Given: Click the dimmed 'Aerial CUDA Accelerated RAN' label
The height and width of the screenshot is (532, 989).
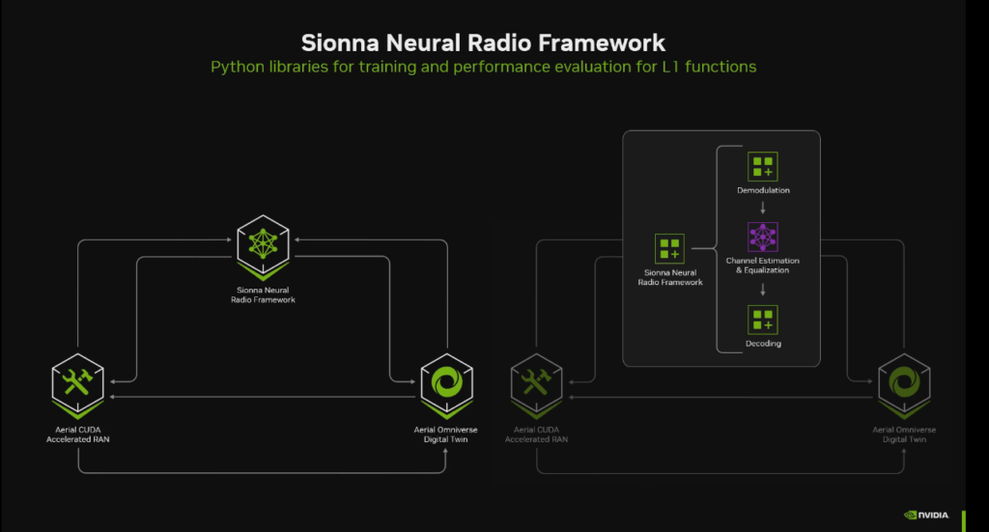Looking at the screenshot, I should pyautogui.click(x=536, y=434).
